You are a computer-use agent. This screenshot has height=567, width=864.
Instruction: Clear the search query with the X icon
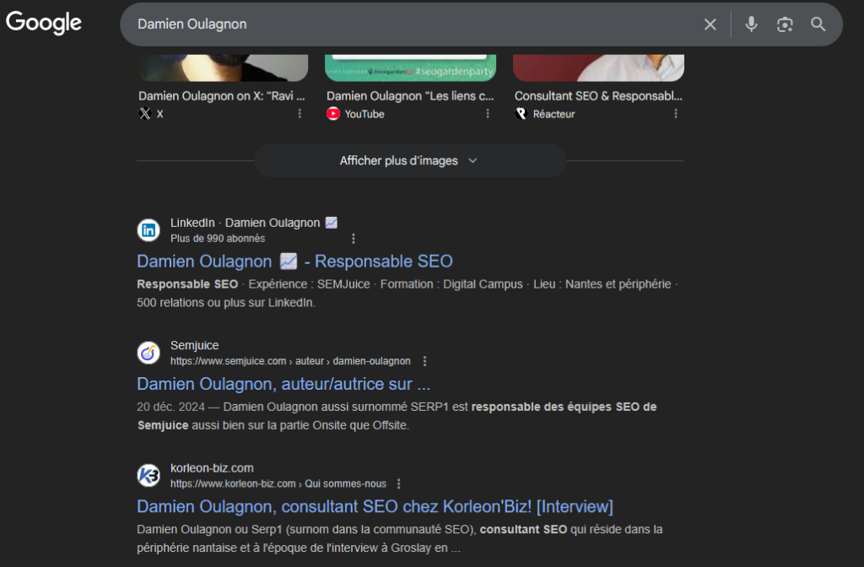pyautogui.click(x=710, y=24)
